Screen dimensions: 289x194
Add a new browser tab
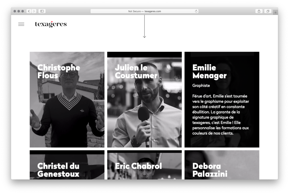275,12
